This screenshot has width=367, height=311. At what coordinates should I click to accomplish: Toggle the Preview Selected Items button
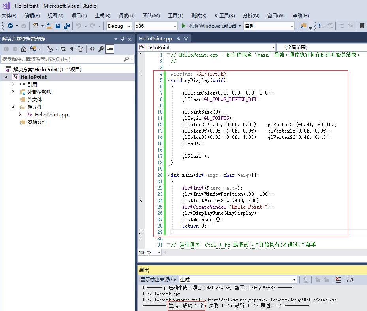pyautogui.click(x=110, y=49)
